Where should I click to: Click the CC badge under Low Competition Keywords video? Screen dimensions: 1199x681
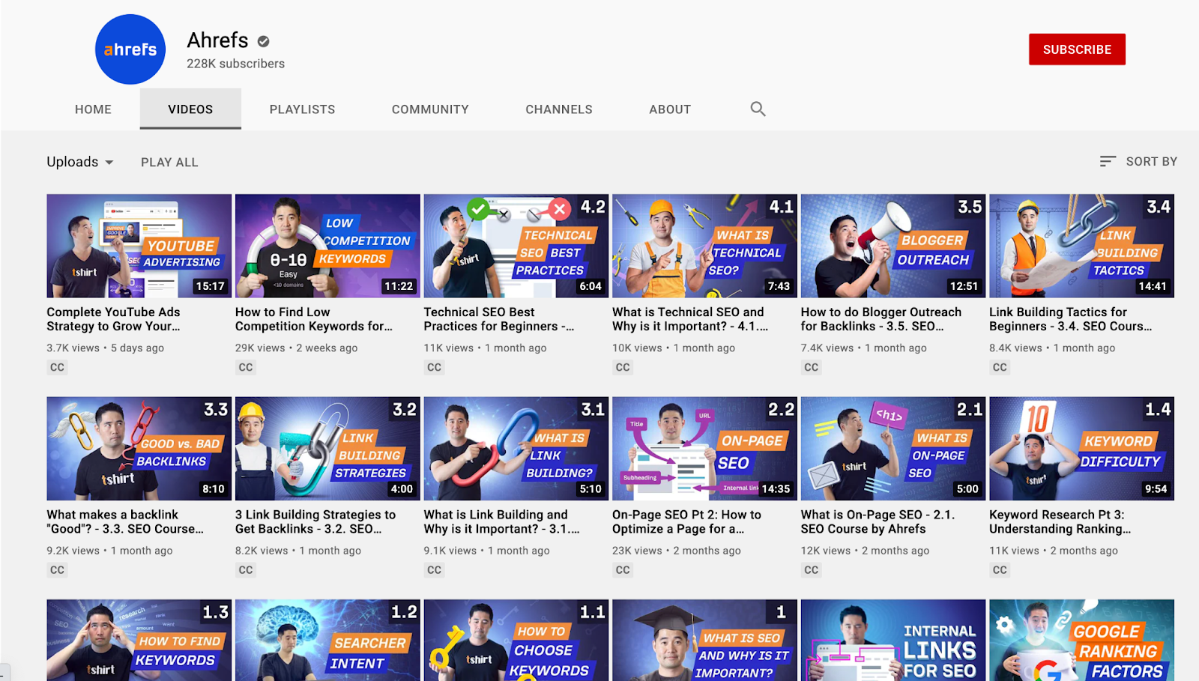click(x=246, y=367)
